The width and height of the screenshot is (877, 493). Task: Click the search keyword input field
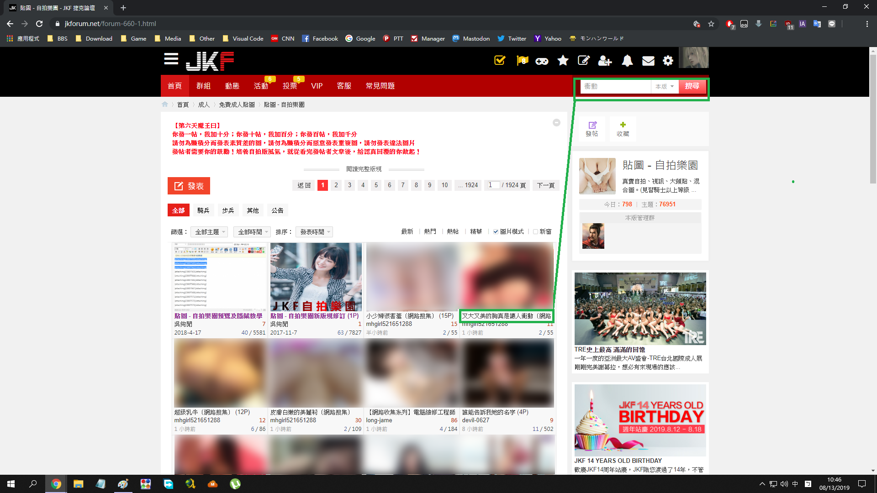[615, 86]
